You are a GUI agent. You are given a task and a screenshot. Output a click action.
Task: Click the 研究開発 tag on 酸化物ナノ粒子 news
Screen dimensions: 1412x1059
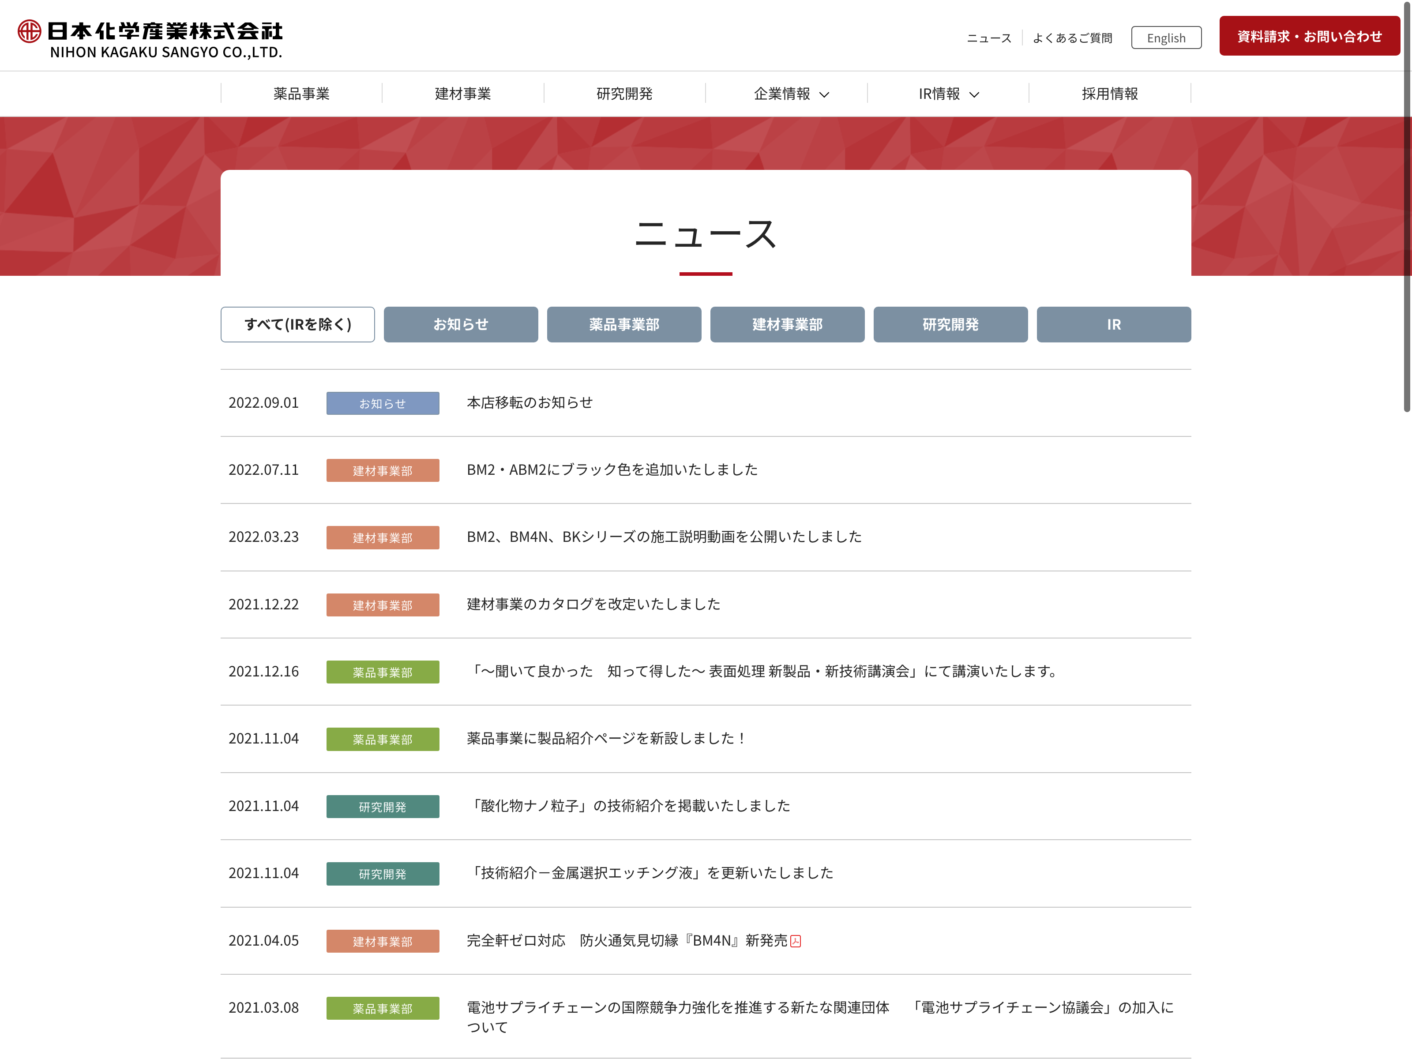coord(383,806)
